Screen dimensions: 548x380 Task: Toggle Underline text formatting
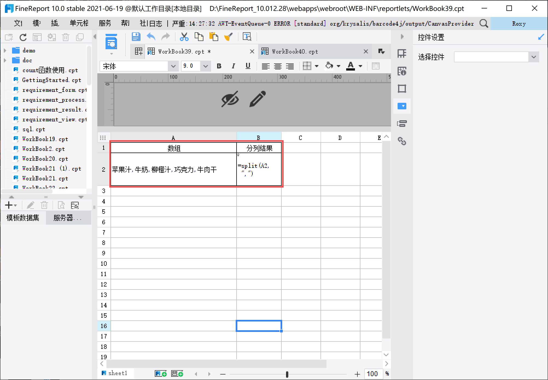pyautogui.click(x=248, y=66)
